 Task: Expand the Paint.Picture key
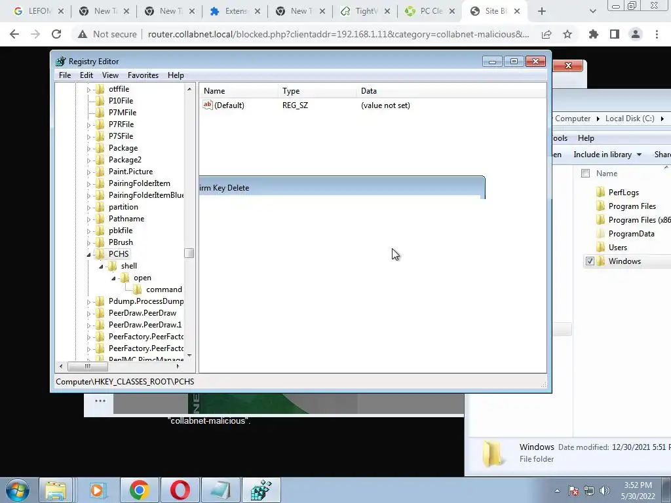pyautogui.click(x=88, y=172)
